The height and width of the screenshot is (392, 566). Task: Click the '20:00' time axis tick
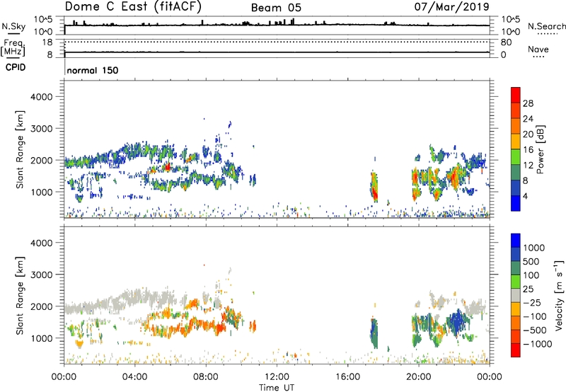pyautogui.click(x=418, y=376)
